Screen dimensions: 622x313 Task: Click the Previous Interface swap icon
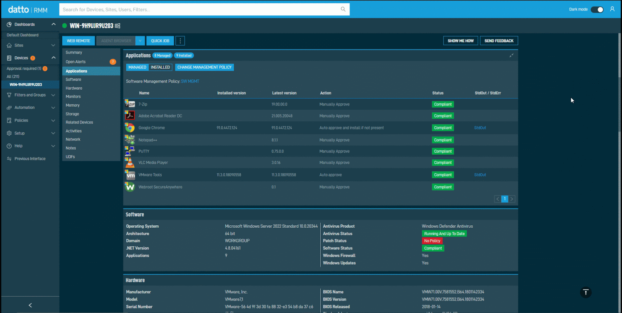pyautogui.click(x=9, y=159)
